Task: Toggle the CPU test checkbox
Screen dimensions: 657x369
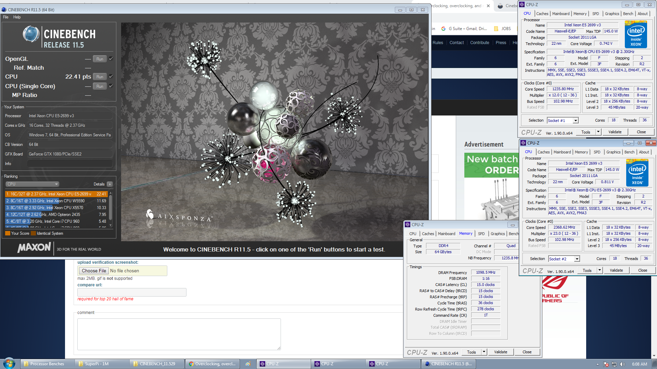Action: pyautogui.click(x=111, y=77)
